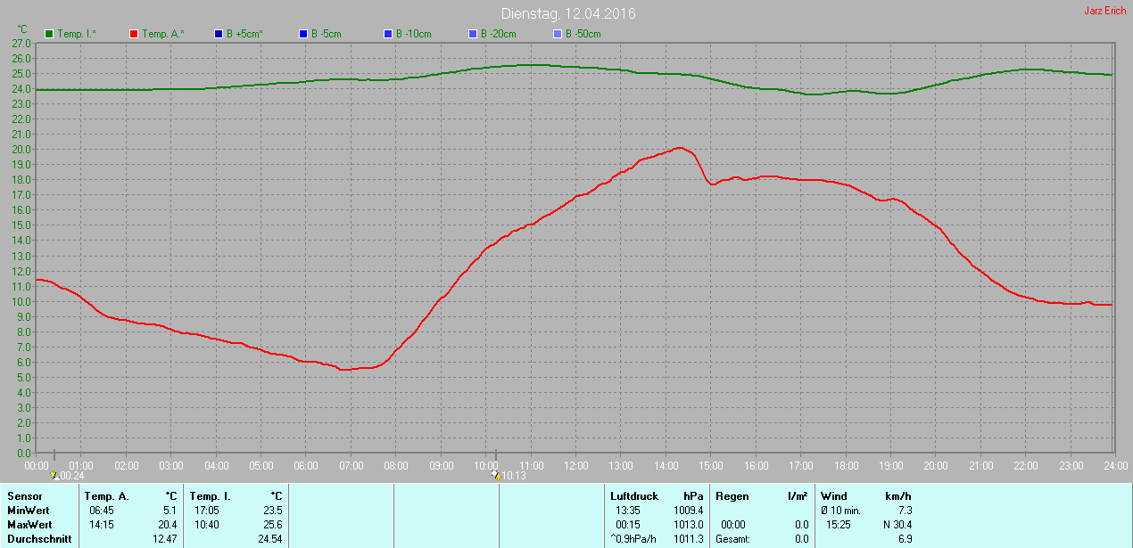Click the B -20cm legend marker
Screen dimensions: 1133x548
473,34
